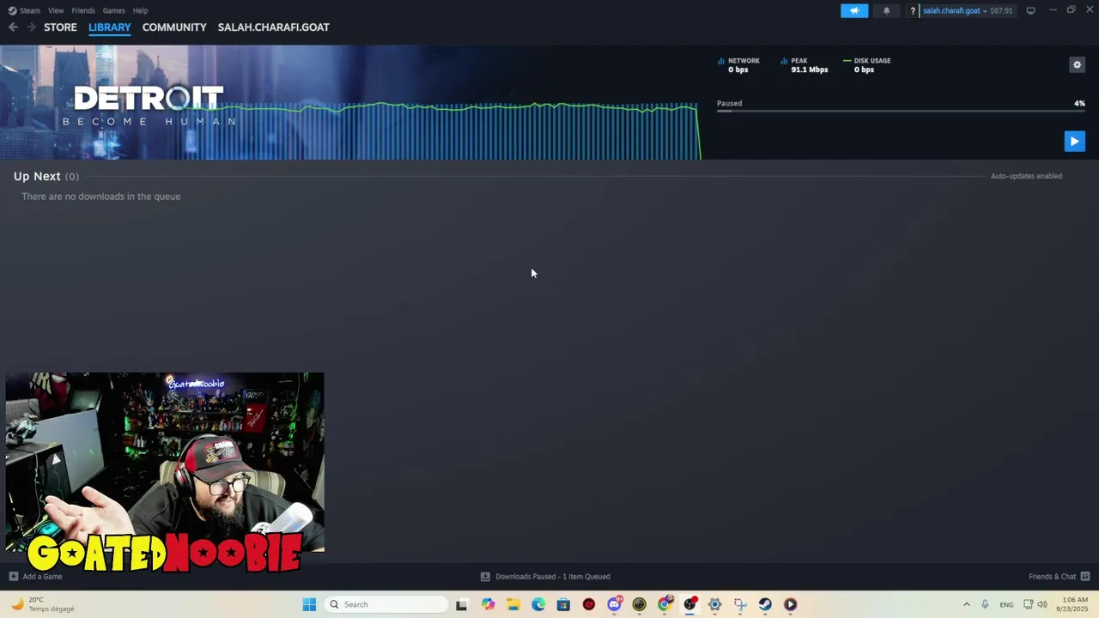
Task: Click the NETWORK stat legend
Action: tap(738, 65)
